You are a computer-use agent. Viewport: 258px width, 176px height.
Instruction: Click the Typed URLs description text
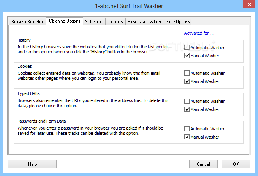click(93, 103)
